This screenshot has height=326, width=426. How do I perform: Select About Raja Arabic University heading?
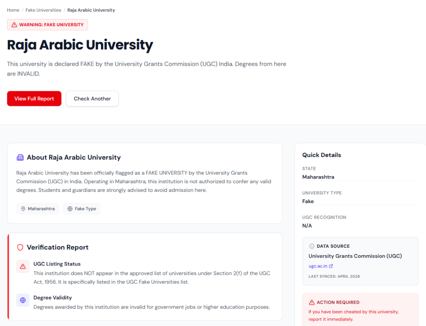point(74,157)
